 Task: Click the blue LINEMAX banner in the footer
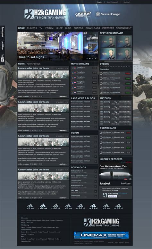pyautogui.click(x=101, y=235)
